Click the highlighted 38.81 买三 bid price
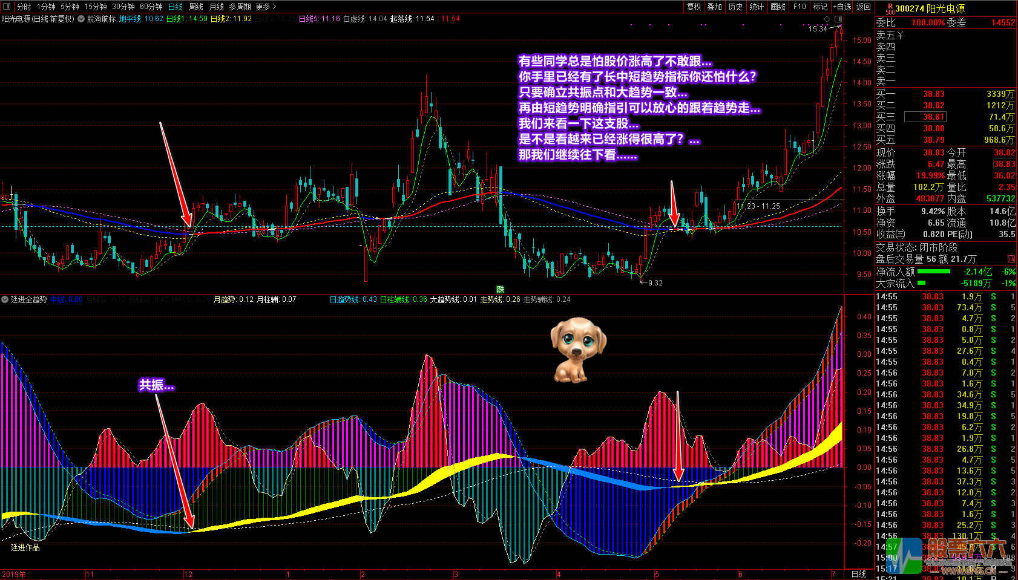The image size is (1018, 580). point(933,117)
